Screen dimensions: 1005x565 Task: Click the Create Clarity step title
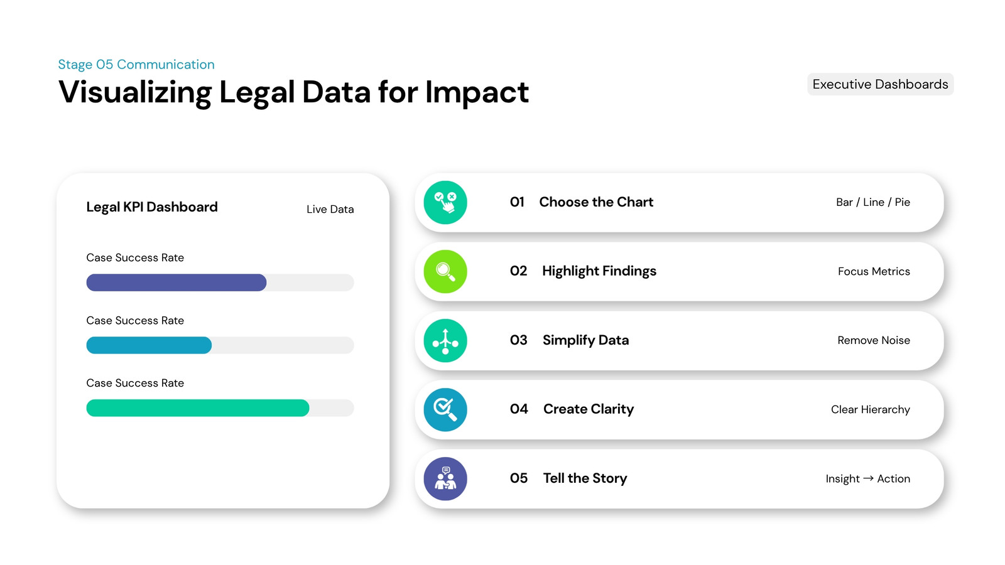coord(589,409)
